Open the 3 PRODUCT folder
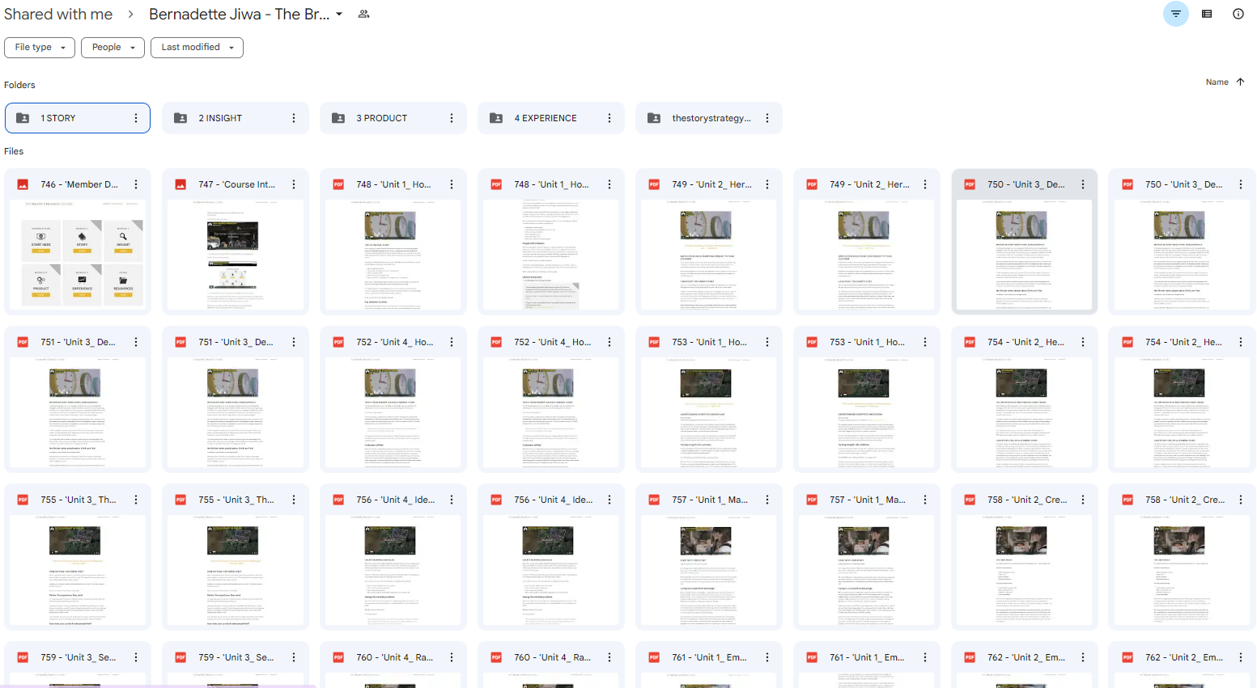The image size is (1257, 688). [393, 118]
